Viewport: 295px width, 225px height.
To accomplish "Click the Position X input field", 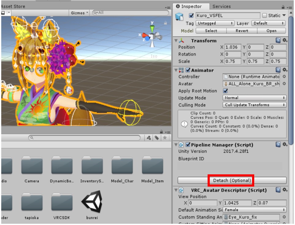I will click(x=232, y=47).
